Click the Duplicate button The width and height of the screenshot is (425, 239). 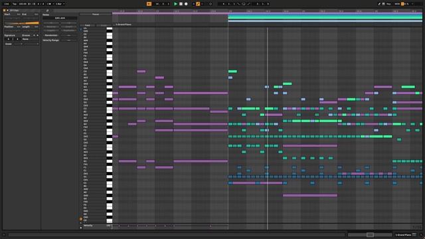[x=68, y=31]
